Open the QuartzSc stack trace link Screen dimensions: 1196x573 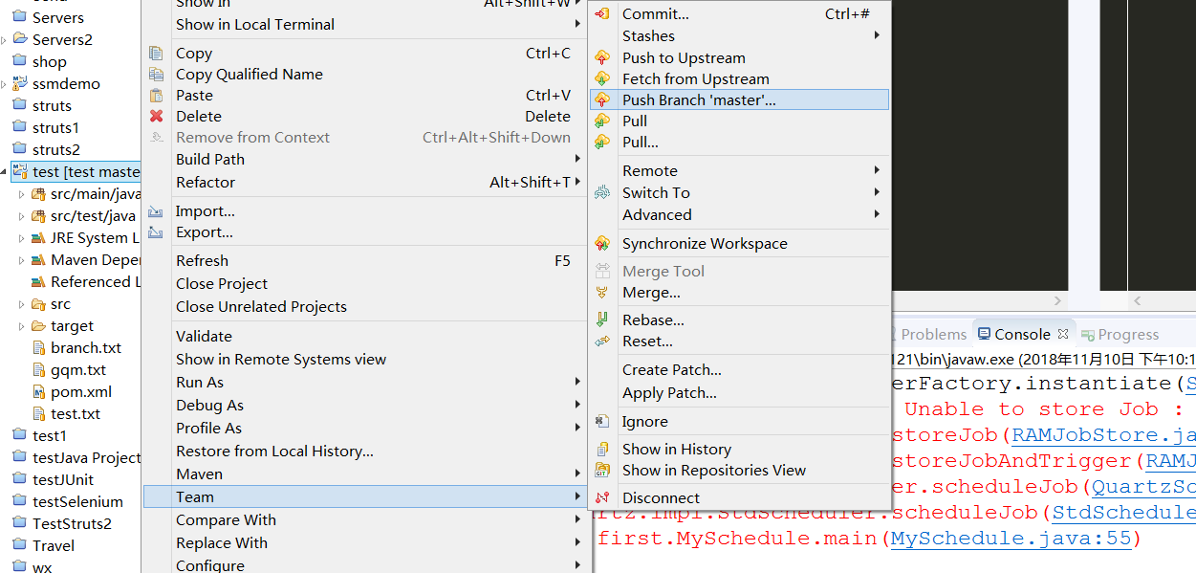point(1143,488)
